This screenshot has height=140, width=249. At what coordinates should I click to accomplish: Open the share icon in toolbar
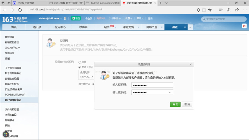tap(237, 10)
